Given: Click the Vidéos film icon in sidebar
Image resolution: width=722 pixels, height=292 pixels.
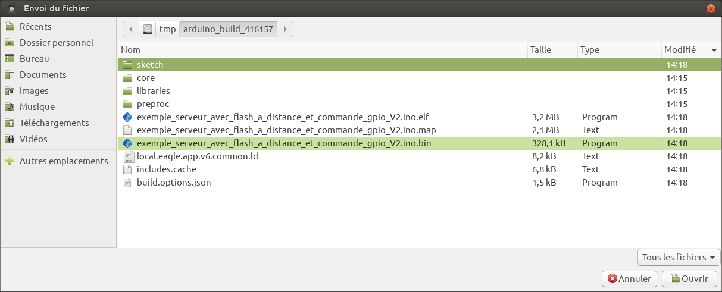Looking at the screenshot, I should [10, 139].
